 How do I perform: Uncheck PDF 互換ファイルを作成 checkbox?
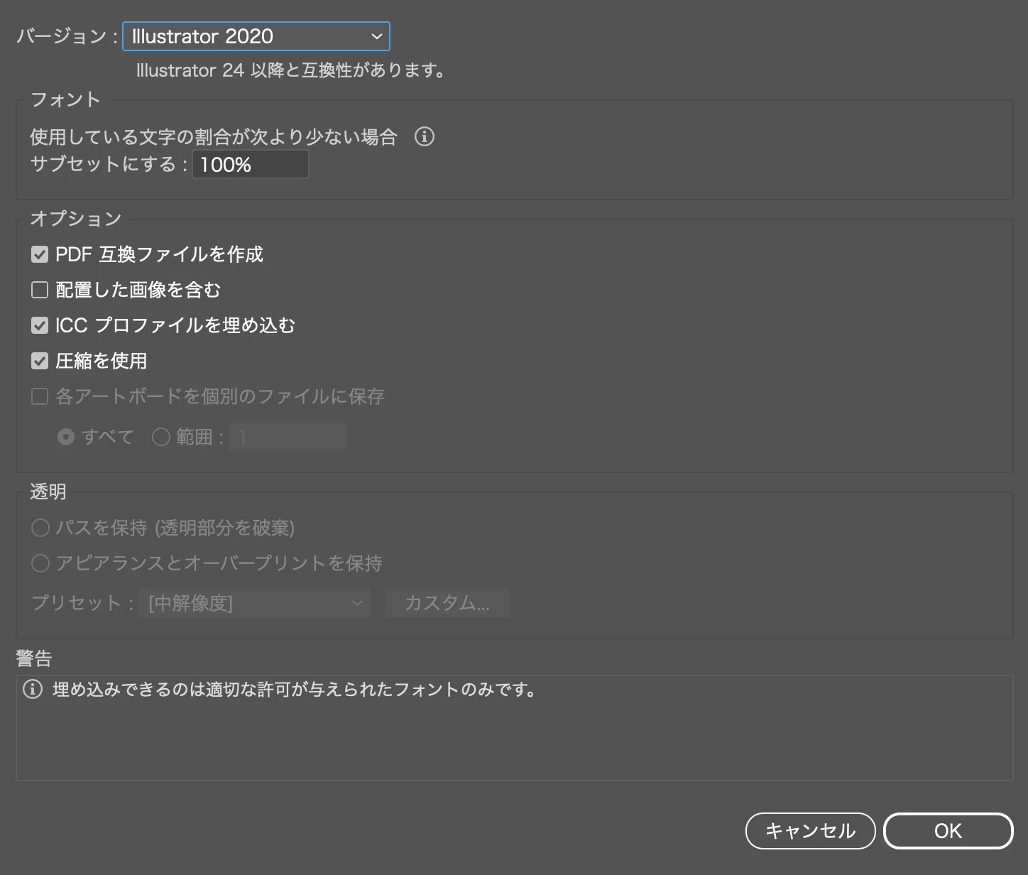pos(40,254)
